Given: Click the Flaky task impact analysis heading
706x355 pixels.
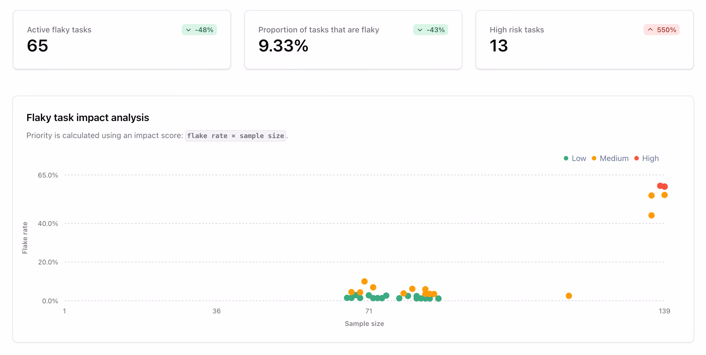Looking at the screenshot, I should pos(88,117).
